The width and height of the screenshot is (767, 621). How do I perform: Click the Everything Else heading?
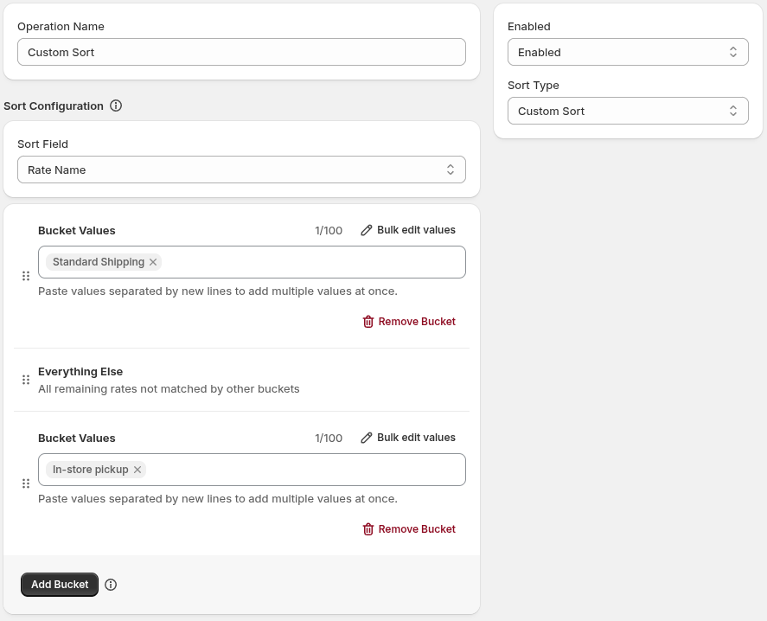[x=80, y=371]
